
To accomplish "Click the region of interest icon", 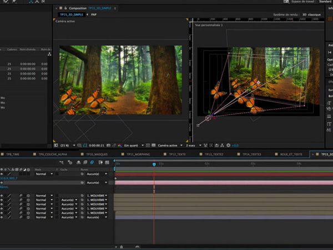I will (79, 146).
